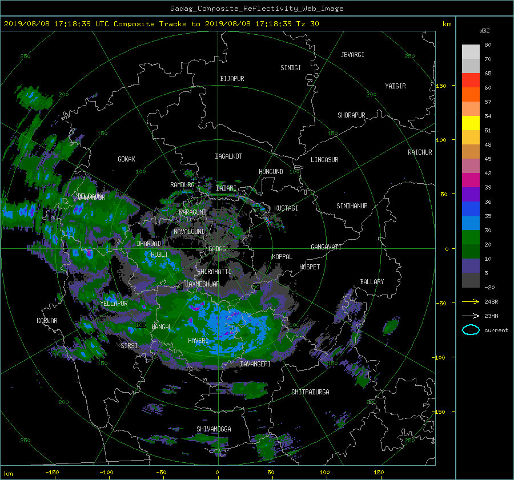Viewport: 514px width, 480px height.
Task: Click the light blue 30 dBZ swatch
Action: click(471, 223)
